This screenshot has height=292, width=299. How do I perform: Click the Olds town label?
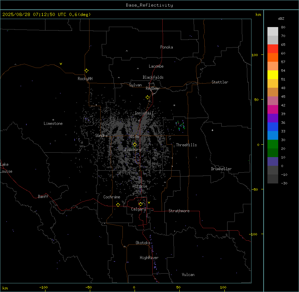coord(135,137)
